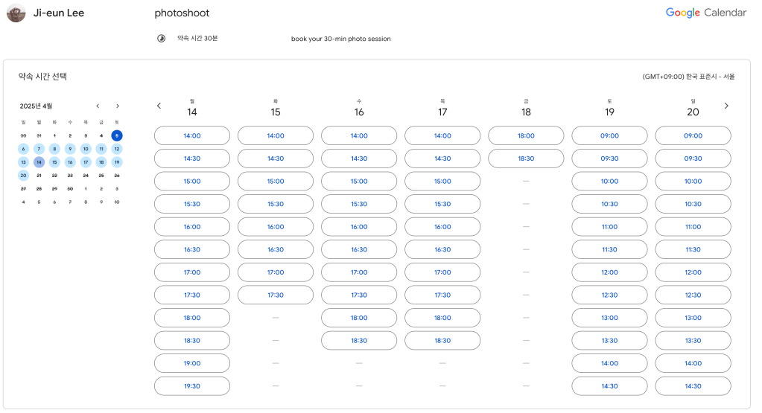The height and width of the screenshot is (413, 762).
Task: Go to next month in mini calendar
Action: 117,106
